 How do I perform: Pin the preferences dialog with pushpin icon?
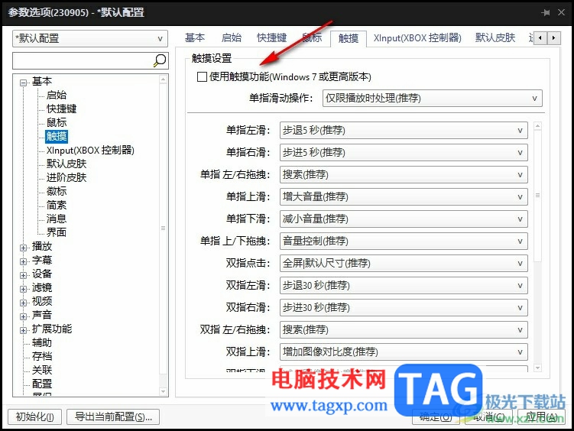click(x=546, y=12)
